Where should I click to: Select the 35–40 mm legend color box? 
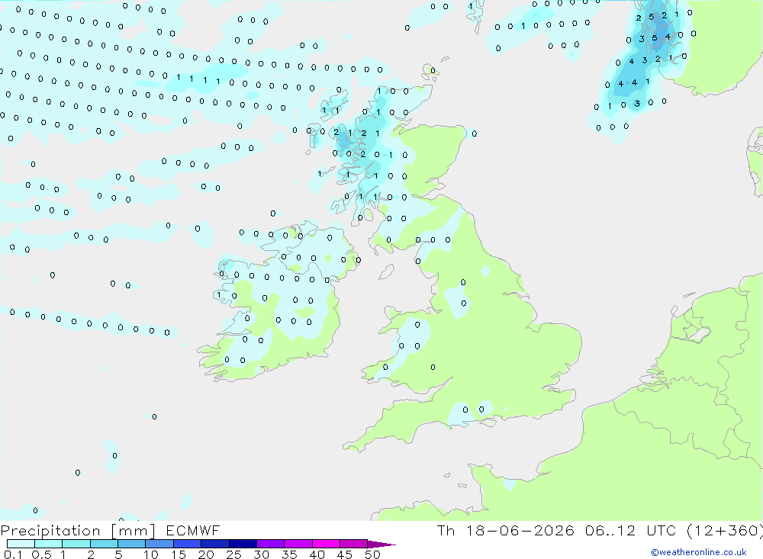(298, 544)
